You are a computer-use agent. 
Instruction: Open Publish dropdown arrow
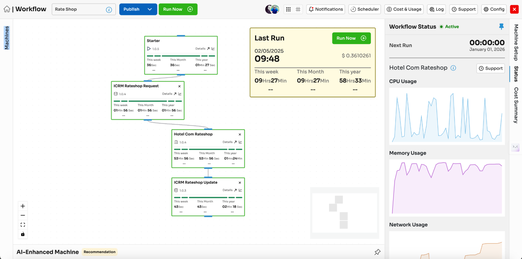point(150,9)
